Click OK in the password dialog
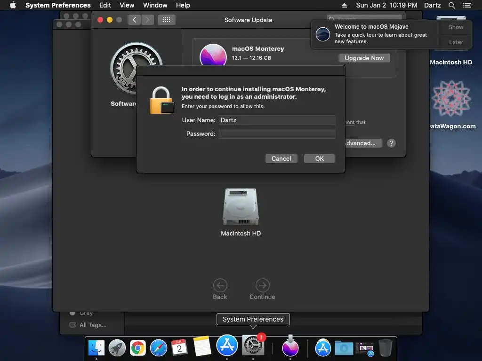The width and height of the screenshot is (482, 361). (x=320, y=159)
